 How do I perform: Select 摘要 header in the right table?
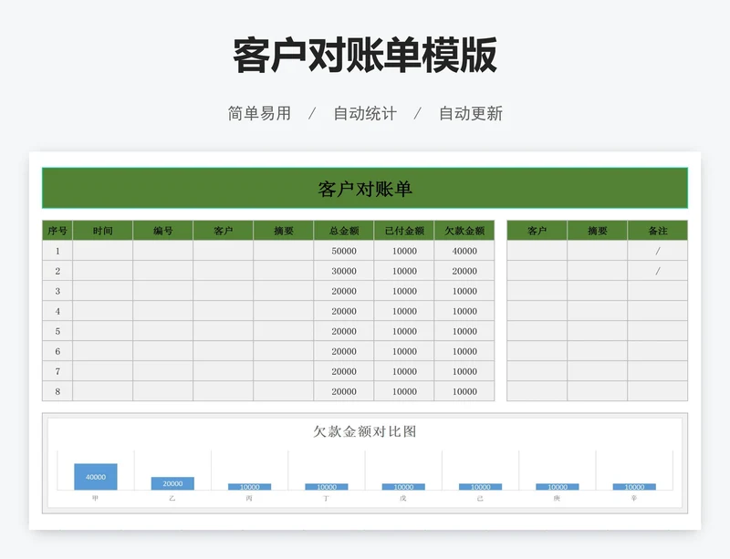tap(598, 231)
